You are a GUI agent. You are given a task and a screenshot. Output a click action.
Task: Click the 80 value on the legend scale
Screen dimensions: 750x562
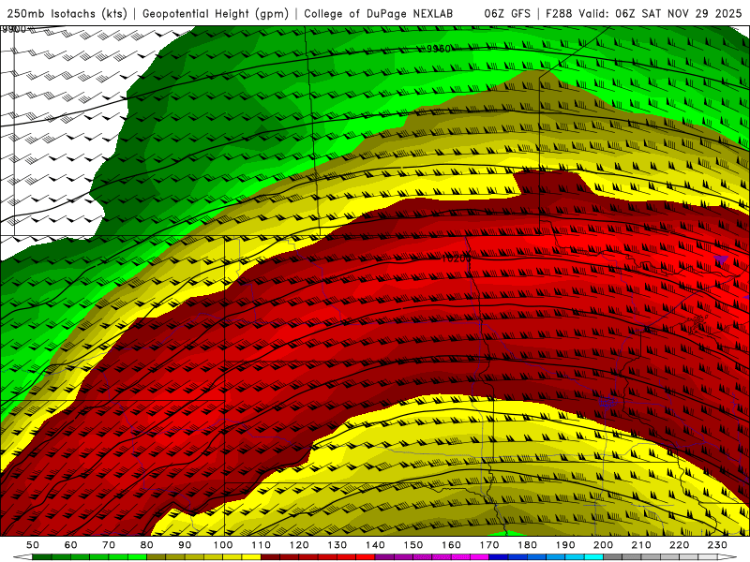coord(147,545)
